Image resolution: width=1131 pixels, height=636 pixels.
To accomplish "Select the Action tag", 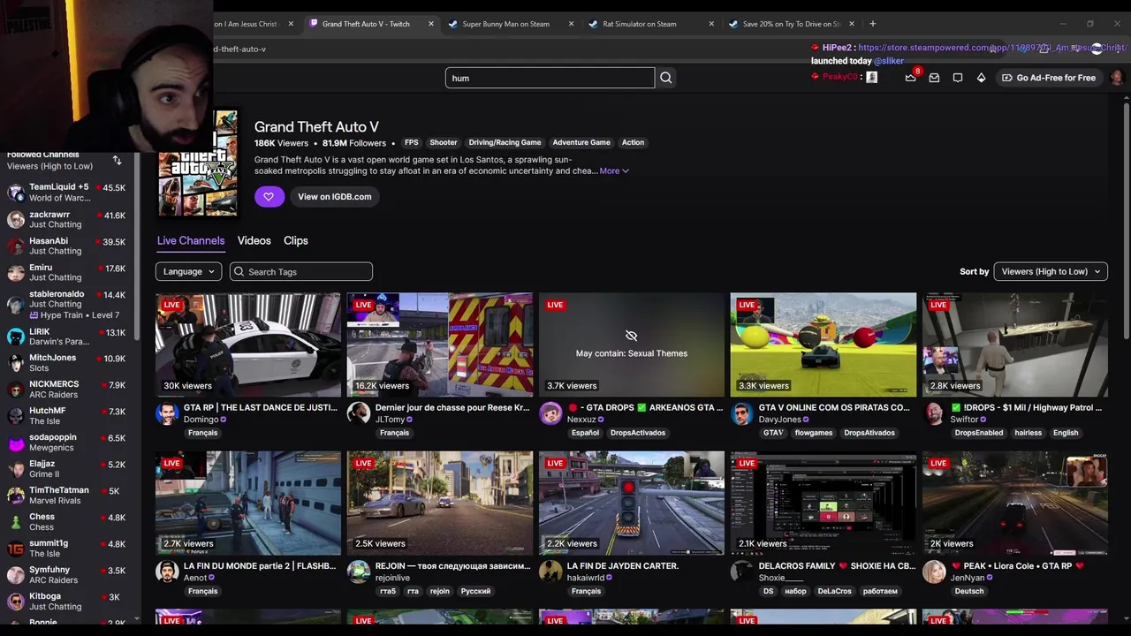I will (633, 142).
